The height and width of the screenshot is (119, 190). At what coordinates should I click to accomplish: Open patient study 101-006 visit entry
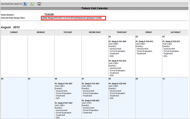click(x=117, y=41)
